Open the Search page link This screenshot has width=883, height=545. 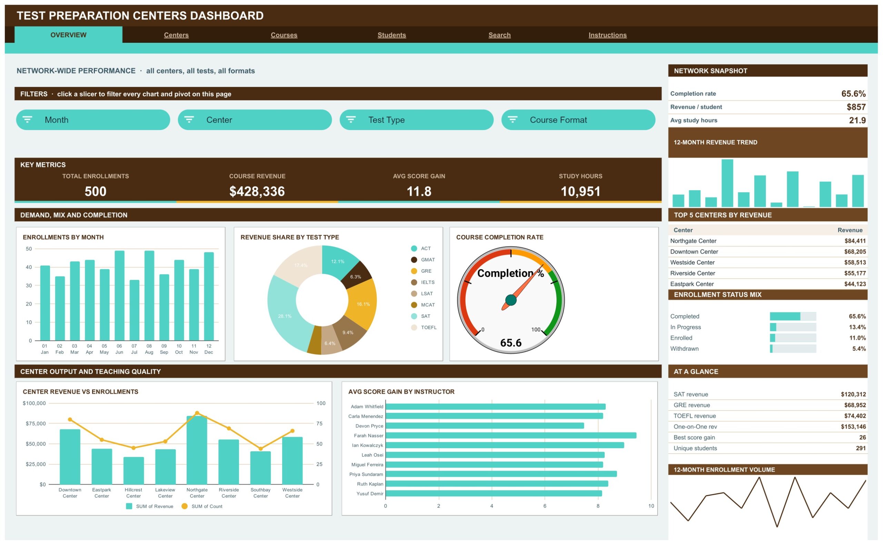coord(499,35)
